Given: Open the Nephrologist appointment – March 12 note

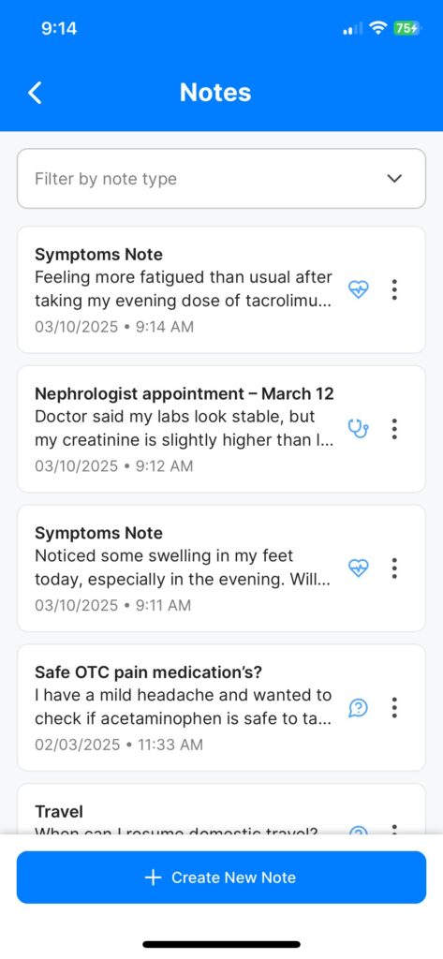Looking at the screenshot, I should tap(221, 429).
